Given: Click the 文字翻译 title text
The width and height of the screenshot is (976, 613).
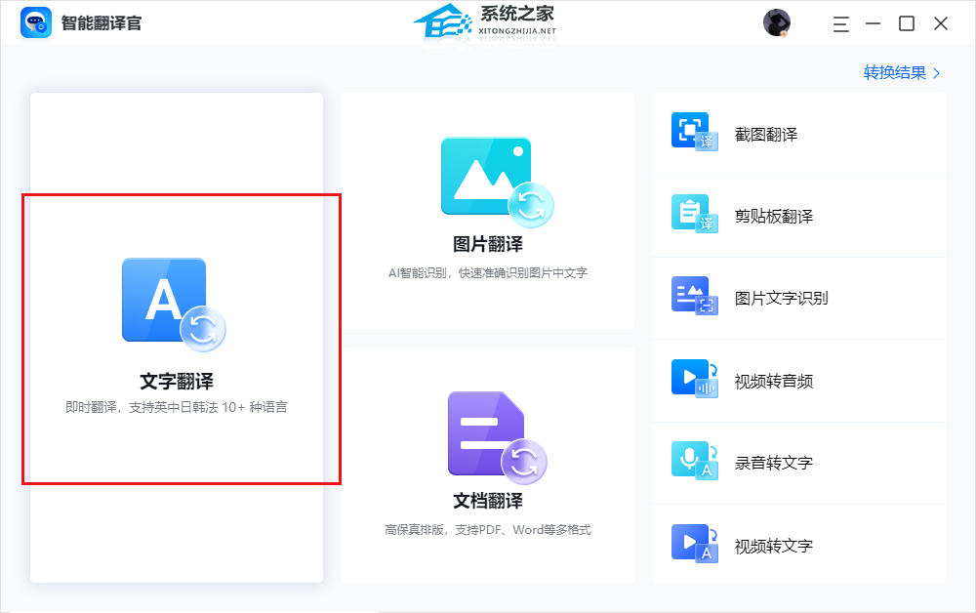Looking at the screenshot, I should (177, 381).
